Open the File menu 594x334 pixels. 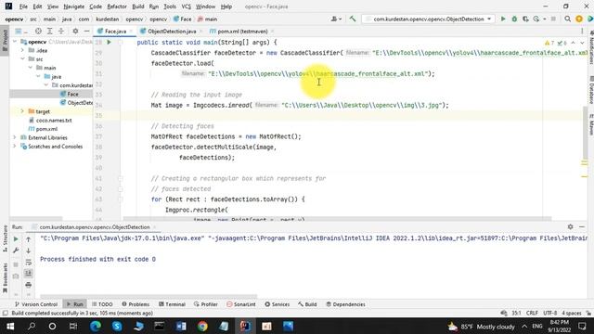point(23,6)
